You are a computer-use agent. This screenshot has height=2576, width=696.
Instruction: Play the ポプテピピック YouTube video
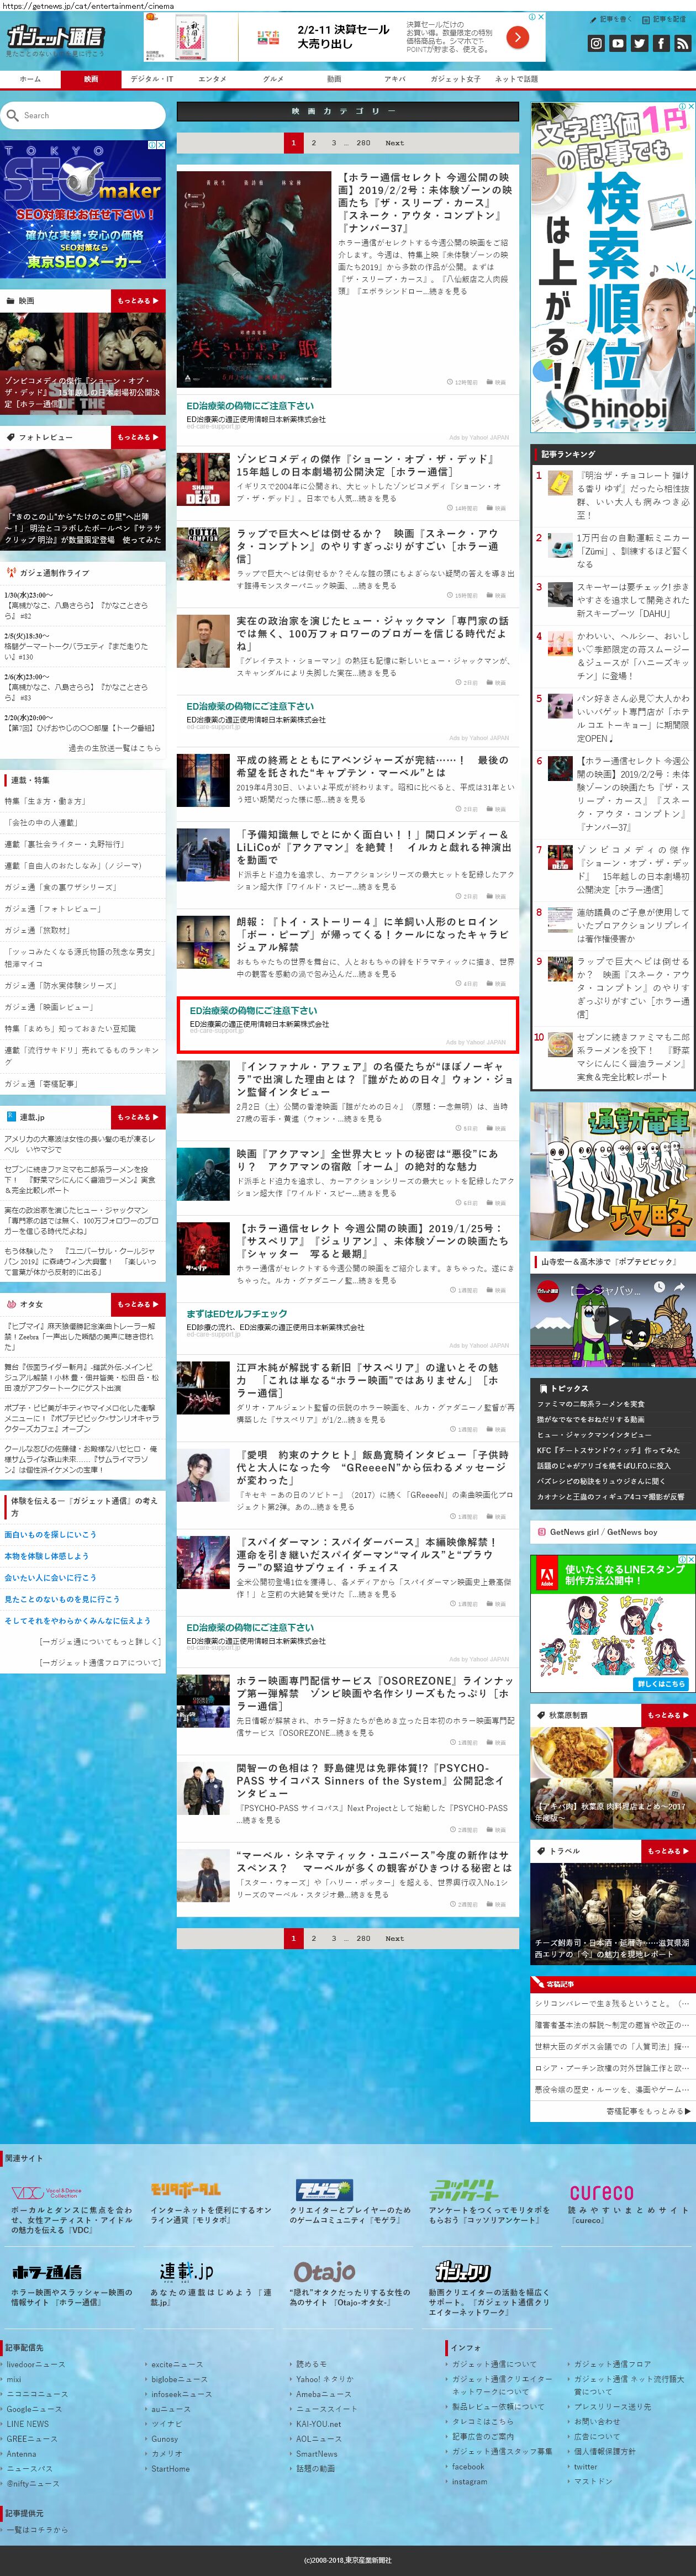click(612, 1320)
